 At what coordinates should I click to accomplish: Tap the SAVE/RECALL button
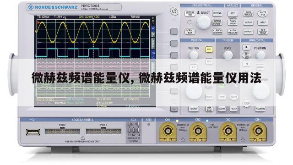pos(248,13)
